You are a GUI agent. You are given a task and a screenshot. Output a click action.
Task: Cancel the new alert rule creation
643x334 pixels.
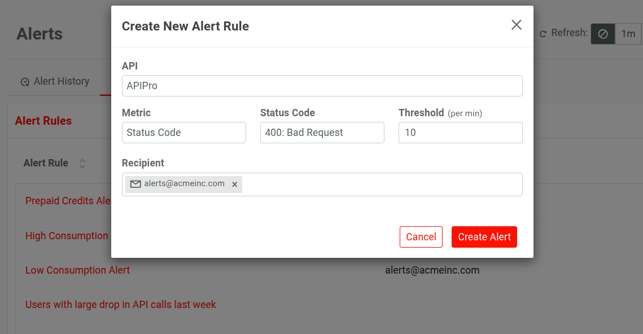pyautogui.click(x=421, y=237)
